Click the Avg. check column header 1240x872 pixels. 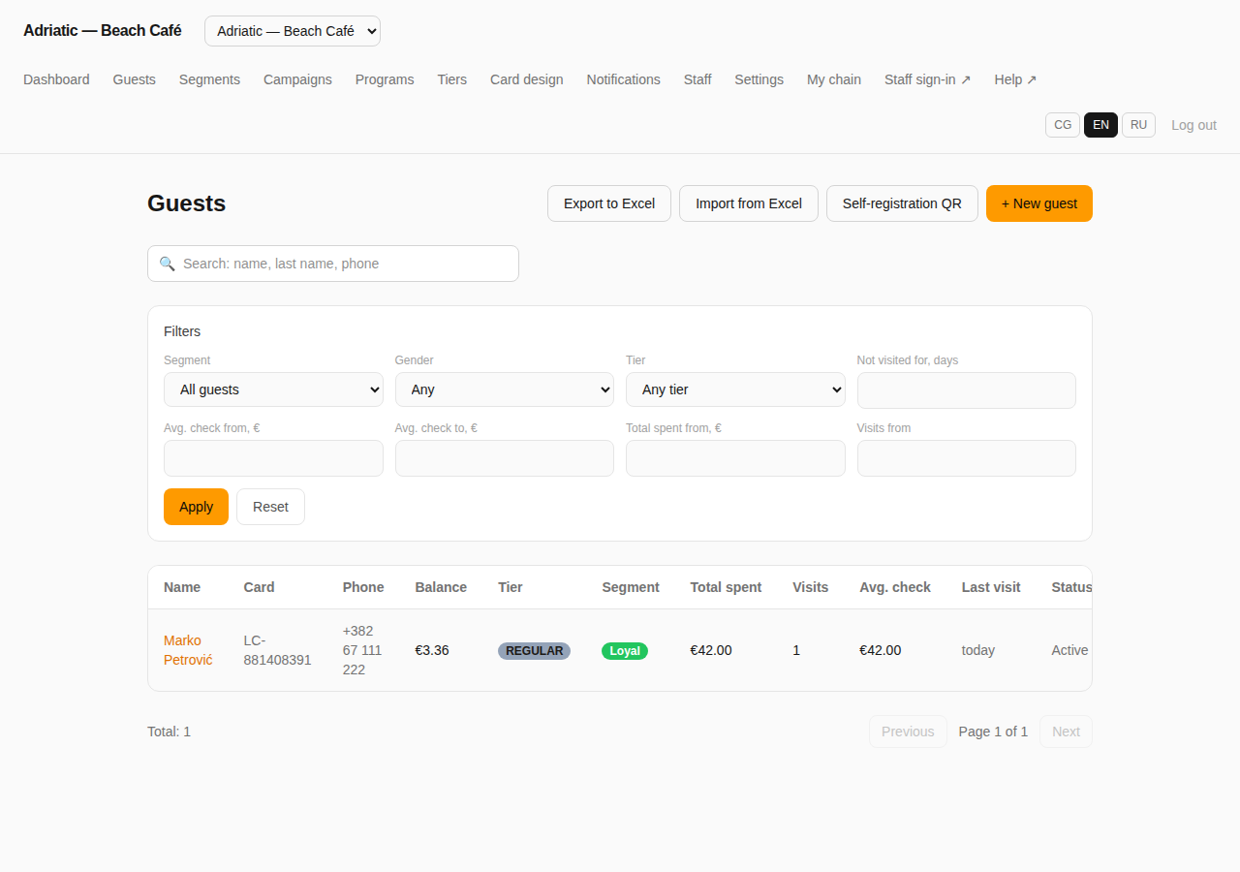(x=895, y=587)
